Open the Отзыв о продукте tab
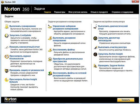The width and height of the screenshot is (140, 104). pyautogui.click(x=99, y=12)
